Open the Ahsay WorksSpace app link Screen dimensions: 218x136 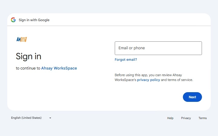click(59, 68)
